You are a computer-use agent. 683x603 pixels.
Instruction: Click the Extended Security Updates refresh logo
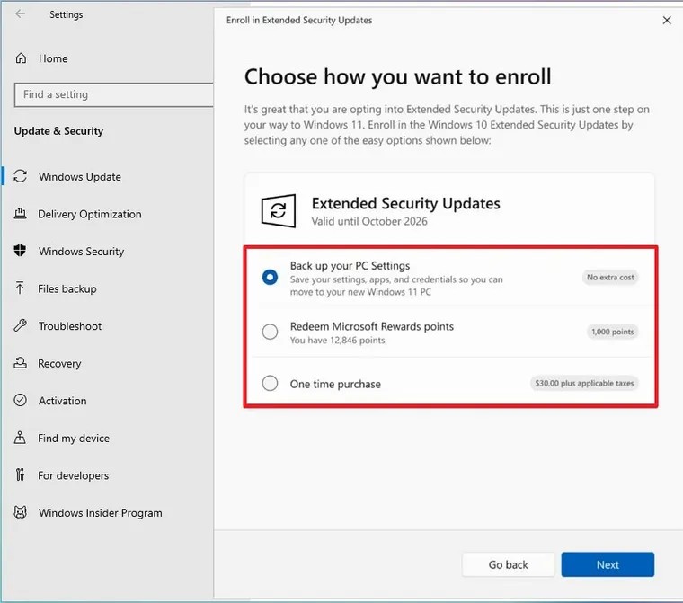pos(278,210)
